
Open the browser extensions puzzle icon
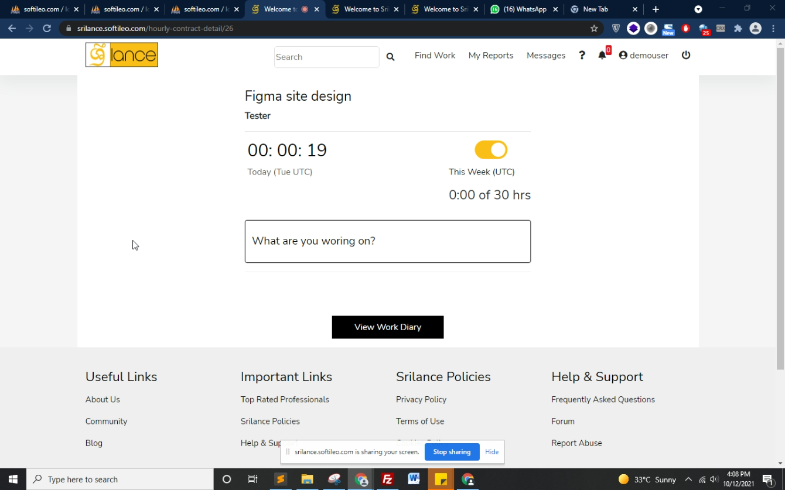[x=738, y=28]
